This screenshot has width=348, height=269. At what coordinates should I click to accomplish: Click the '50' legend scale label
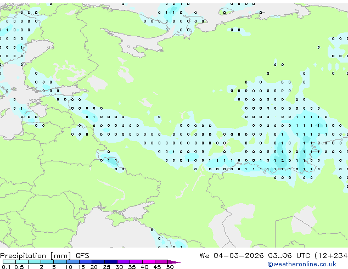170,267
